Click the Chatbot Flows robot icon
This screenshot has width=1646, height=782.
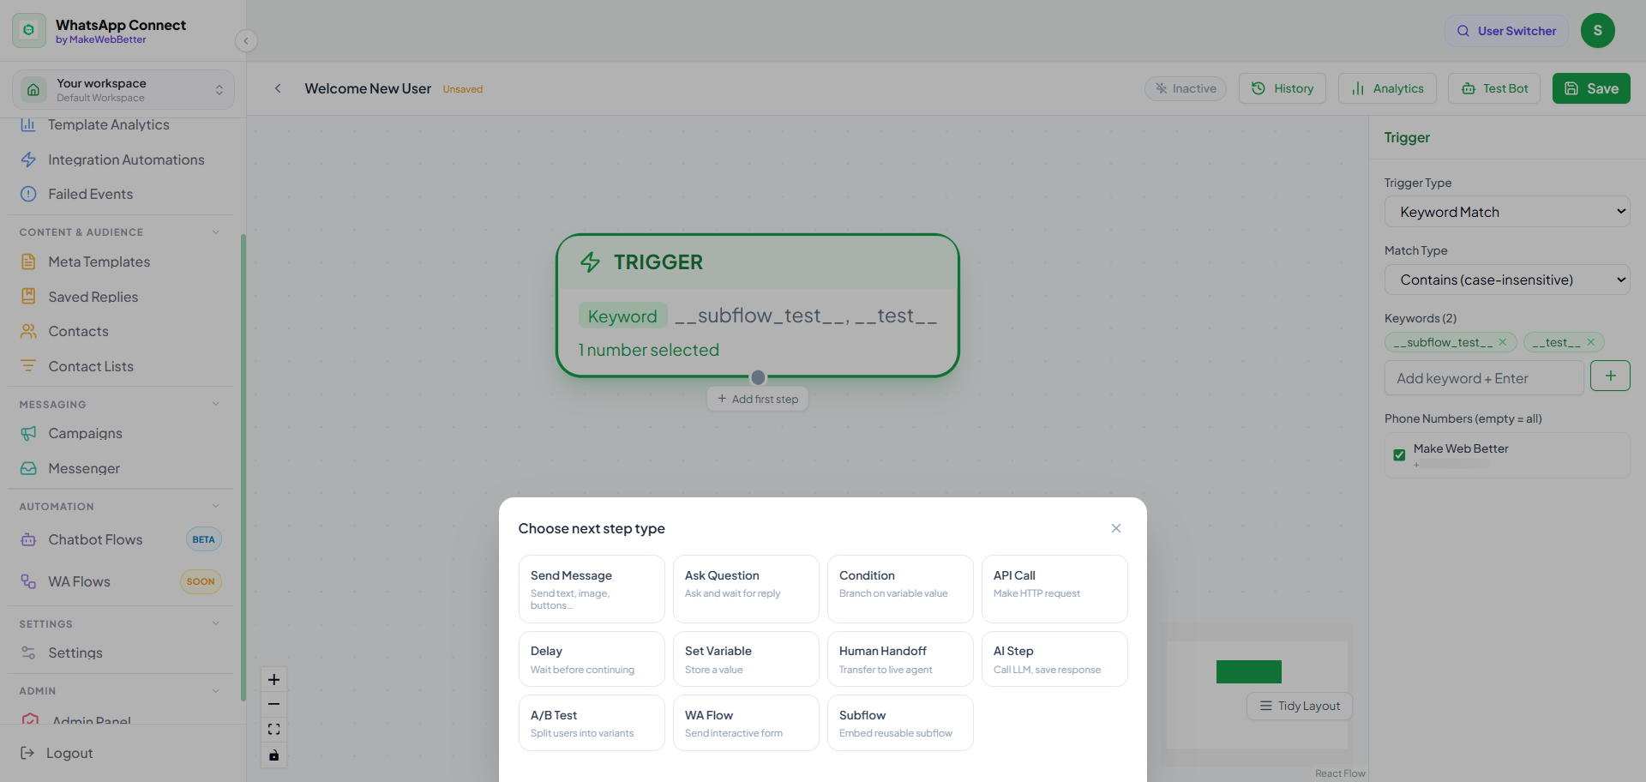(x=28, y=539)
